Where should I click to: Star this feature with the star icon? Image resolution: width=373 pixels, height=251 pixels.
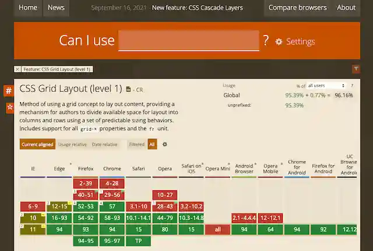(10, 107)
